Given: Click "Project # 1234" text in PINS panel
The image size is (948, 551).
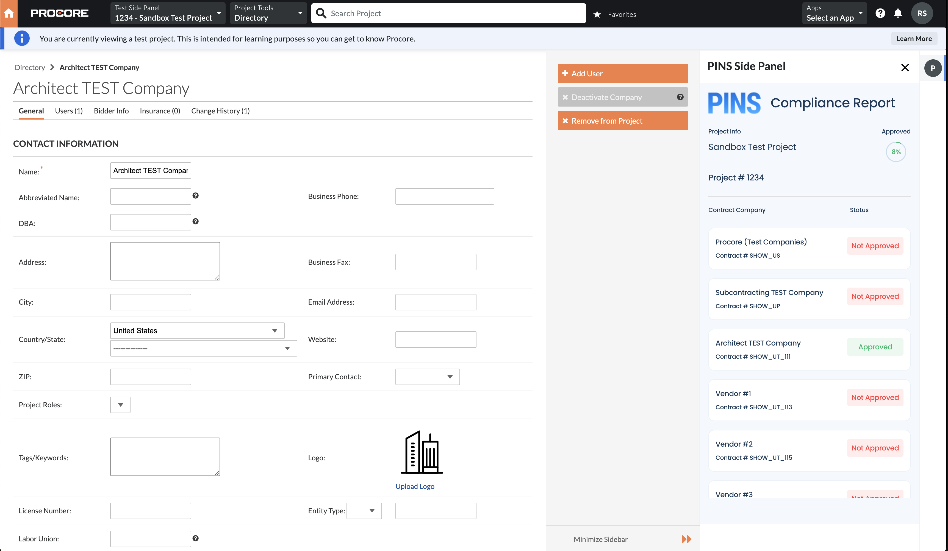Looking at the screenshot, I should pyautogui.click(x=736, y=177).
